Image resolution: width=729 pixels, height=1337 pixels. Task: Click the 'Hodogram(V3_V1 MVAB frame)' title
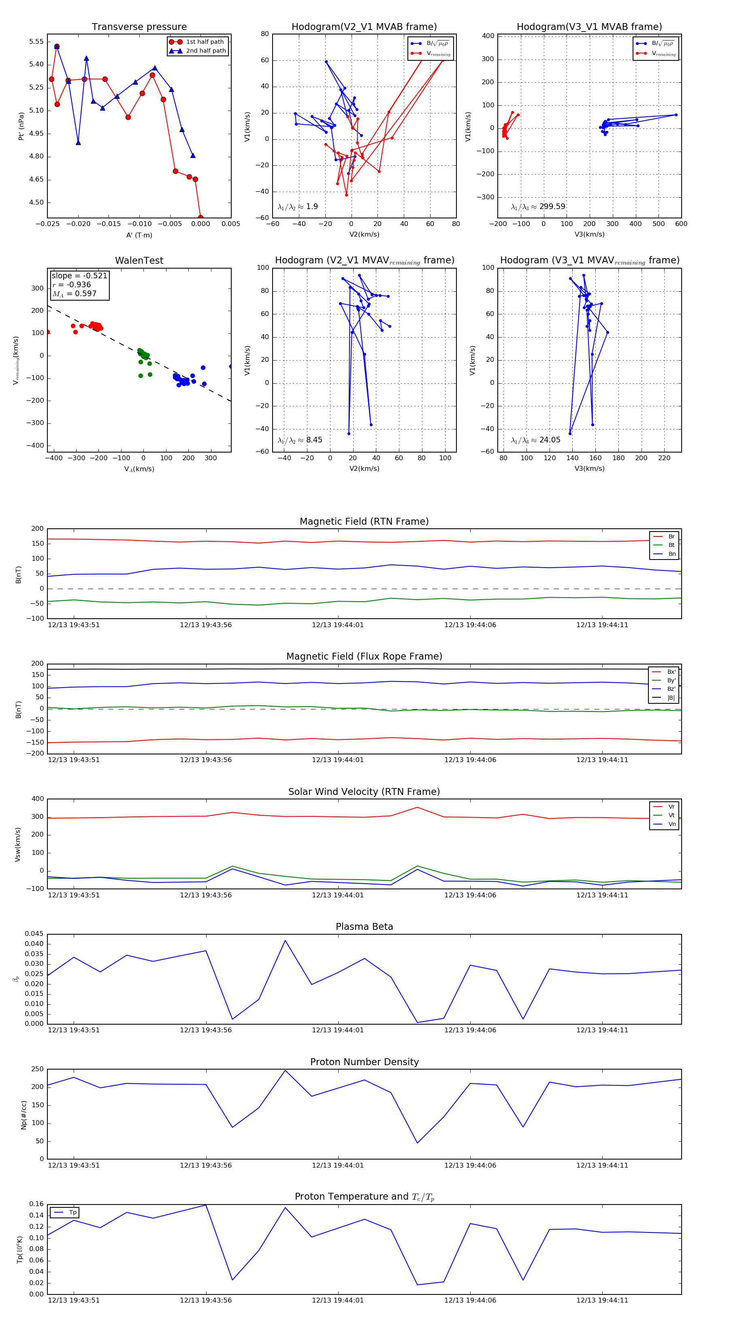(x=589, y=27)
